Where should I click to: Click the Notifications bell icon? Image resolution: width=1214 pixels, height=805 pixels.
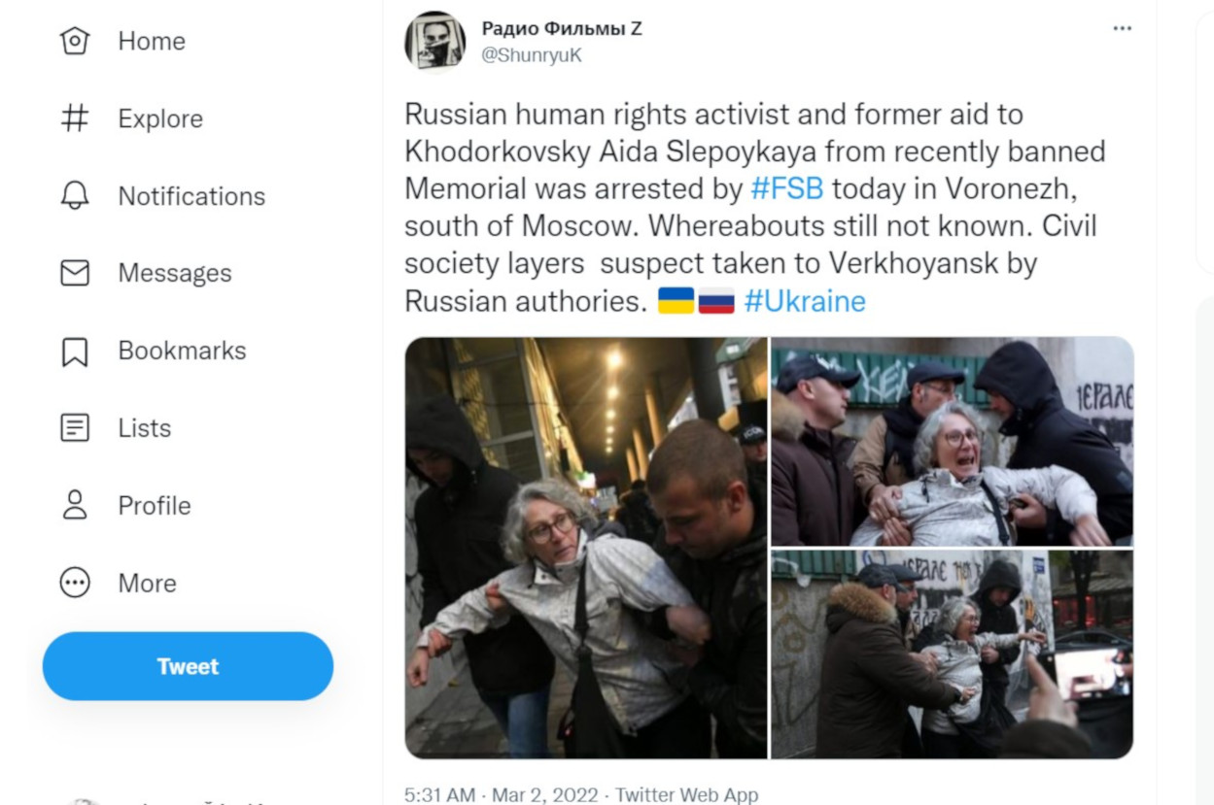(75, 196)
